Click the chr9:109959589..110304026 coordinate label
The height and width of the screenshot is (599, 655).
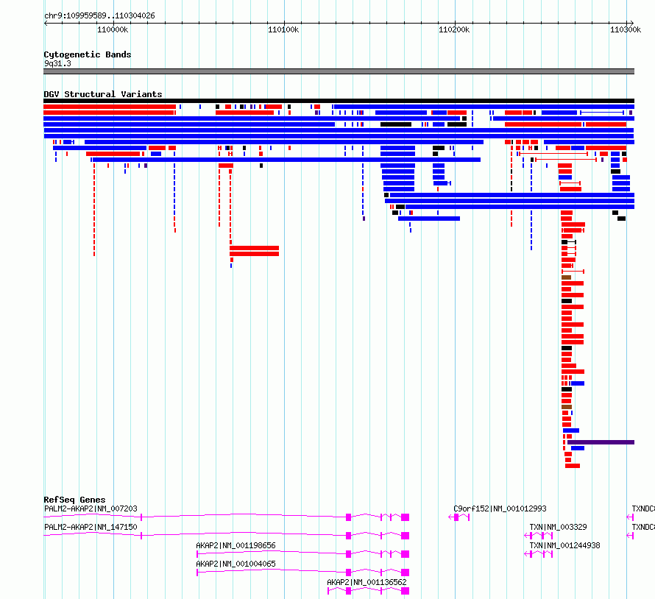point(99,15)
